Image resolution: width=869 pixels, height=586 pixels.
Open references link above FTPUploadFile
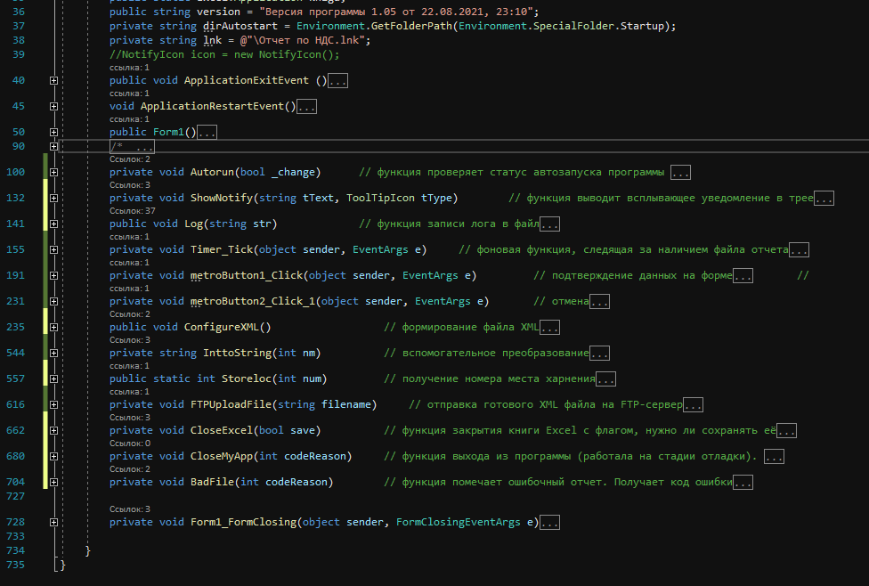129,392
